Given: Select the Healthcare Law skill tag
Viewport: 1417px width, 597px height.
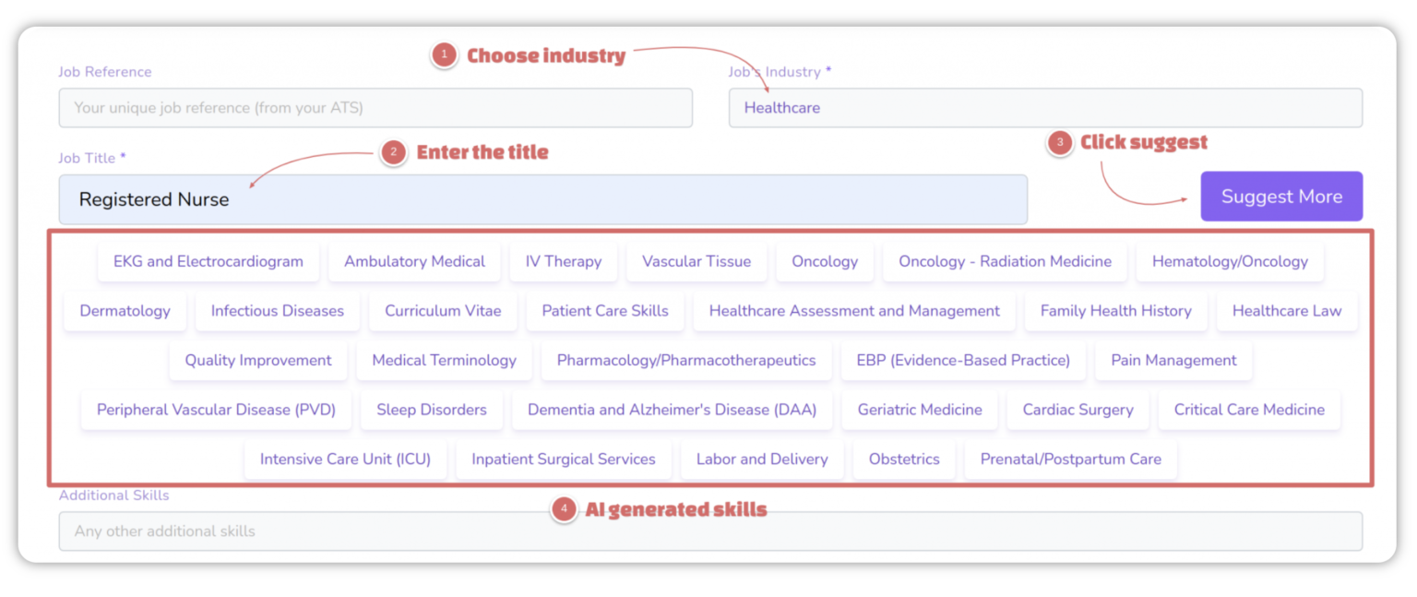Looking at the screenshot, I should 1287,311.
